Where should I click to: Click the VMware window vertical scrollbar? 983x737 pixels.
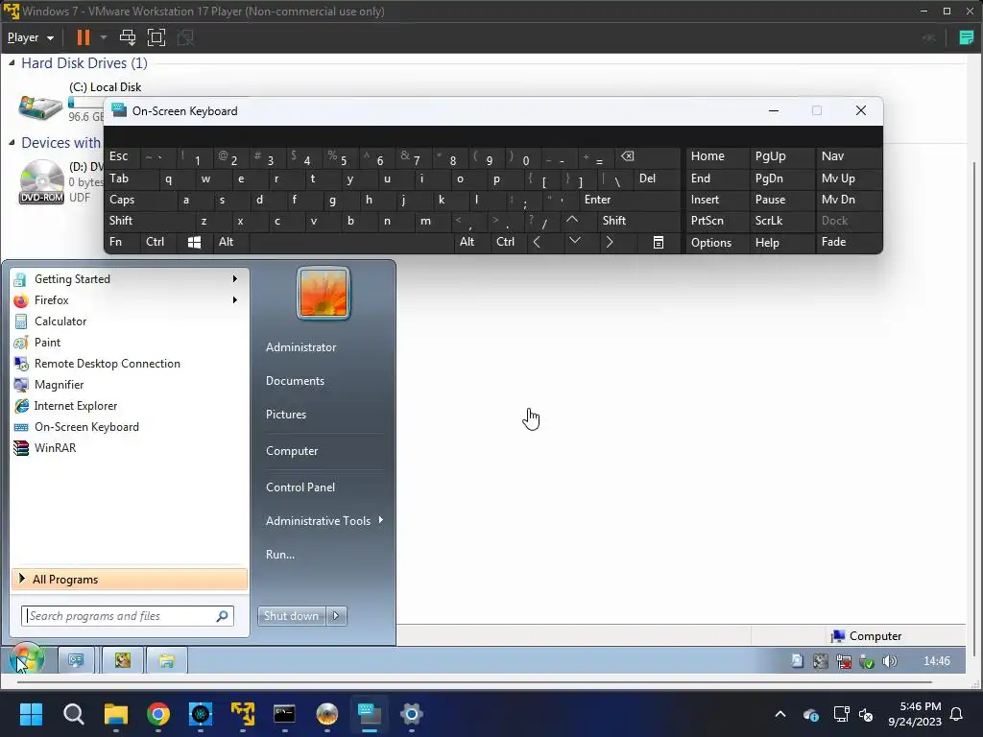[973, 411]
